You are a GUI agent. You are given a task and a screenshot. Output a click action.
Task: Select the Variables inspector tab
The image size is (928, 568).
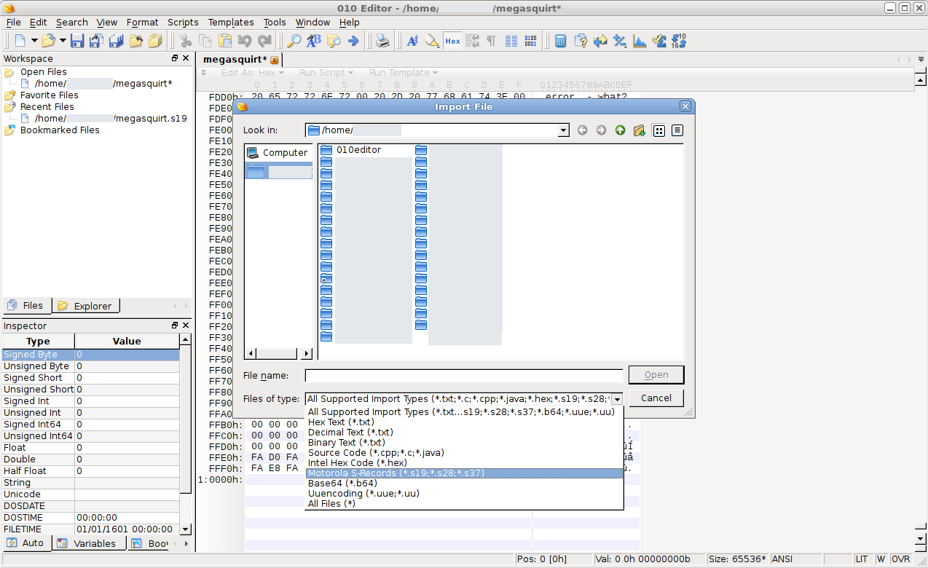click(87, 543)
